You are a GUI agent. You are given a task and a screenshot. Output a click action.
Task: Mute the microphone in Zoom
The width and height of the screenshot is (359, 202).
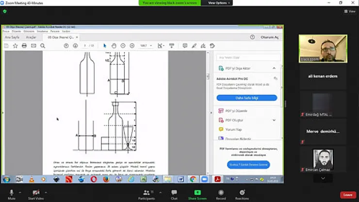coord(12,193)
